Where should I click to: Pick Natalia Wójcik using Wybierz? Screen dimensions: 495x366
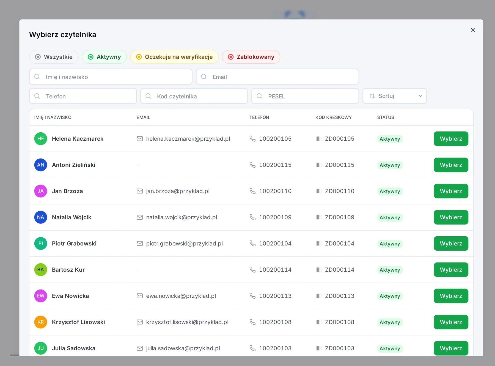451,217
